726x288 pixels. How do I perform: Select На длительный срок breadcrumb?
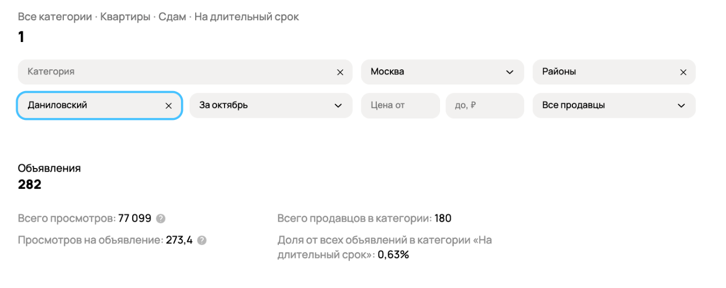click(x=247, y=17)
